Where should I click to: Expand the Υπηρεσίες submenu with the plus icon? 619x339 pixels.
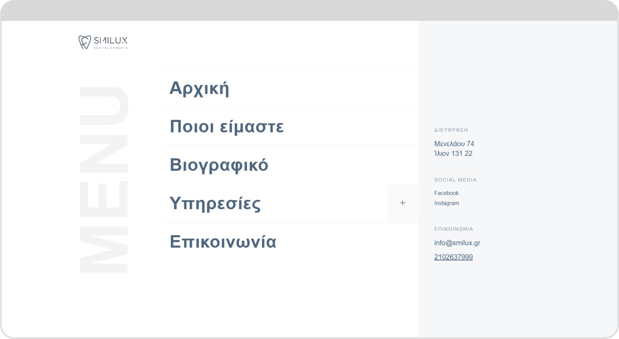403,203
